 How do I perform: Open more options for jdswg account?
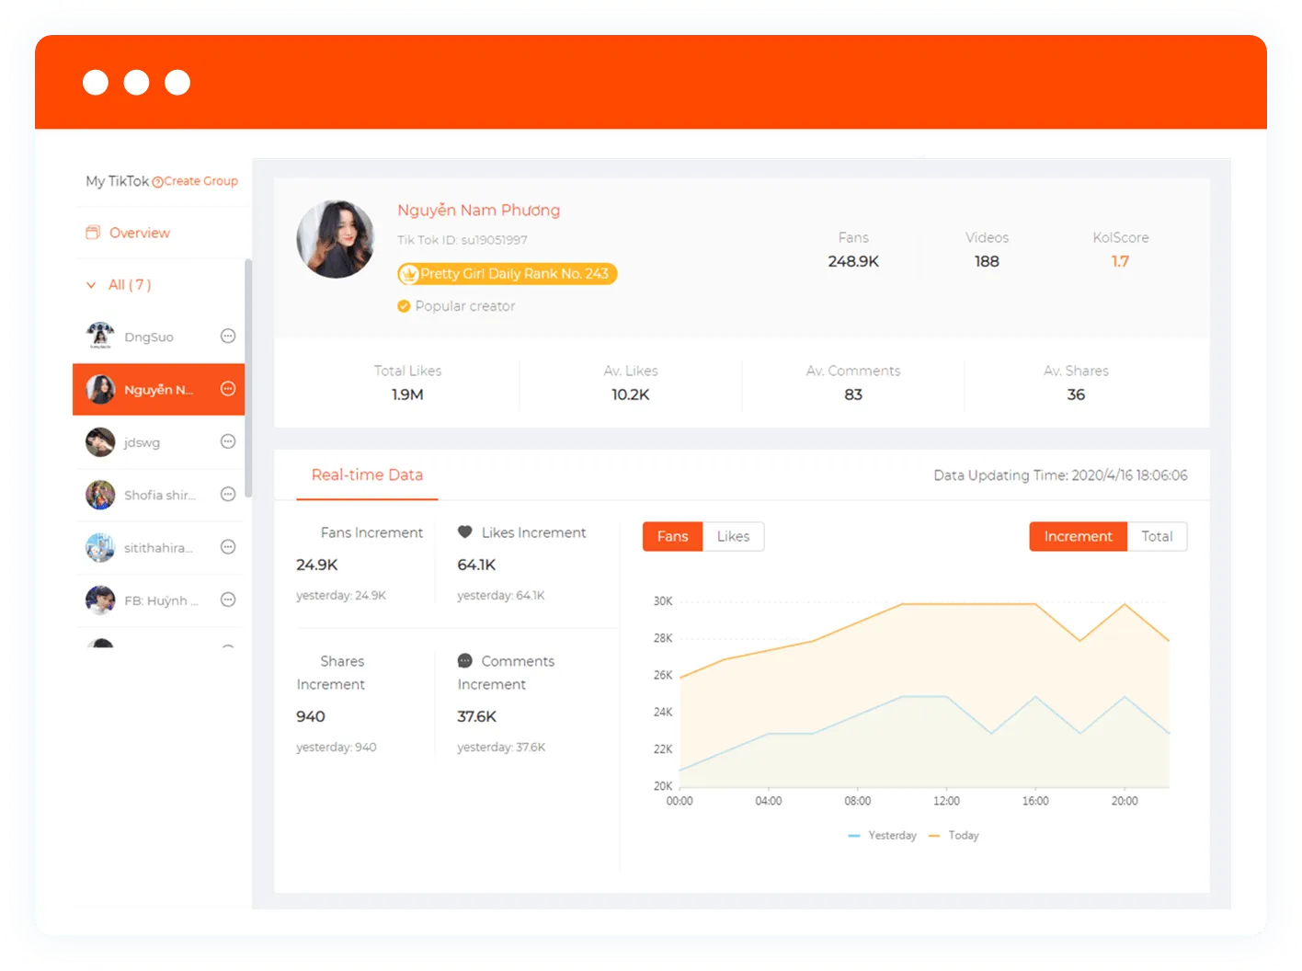pos(228,441)
